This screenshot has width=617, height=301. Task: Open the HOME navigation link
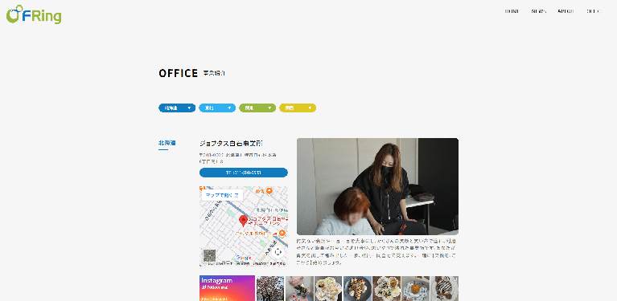tap(512, 11)
